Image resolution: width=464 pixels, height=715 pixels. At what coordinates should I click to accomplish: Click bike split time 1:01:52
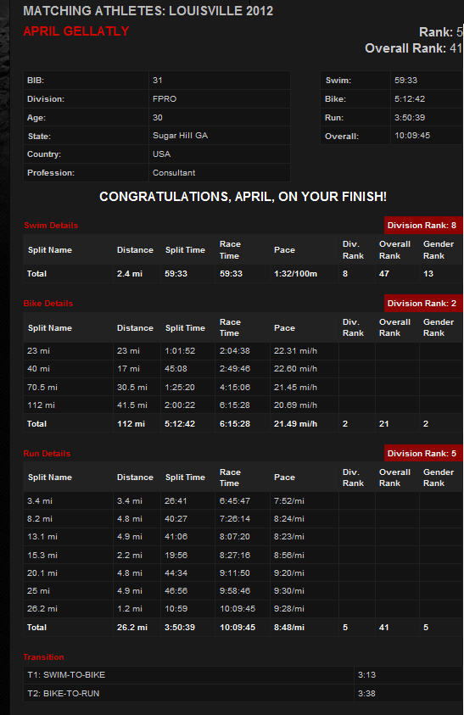(x=180, y=350)
